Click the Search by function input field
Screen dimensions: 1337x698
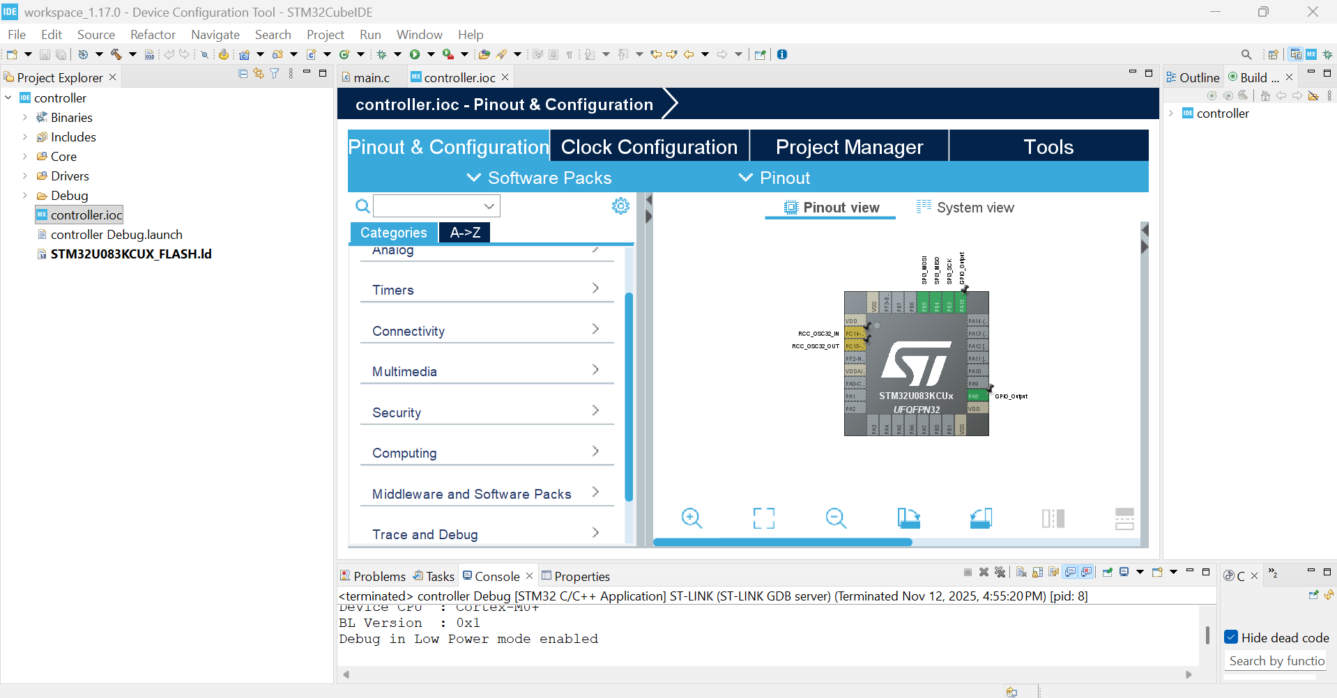1276,660
